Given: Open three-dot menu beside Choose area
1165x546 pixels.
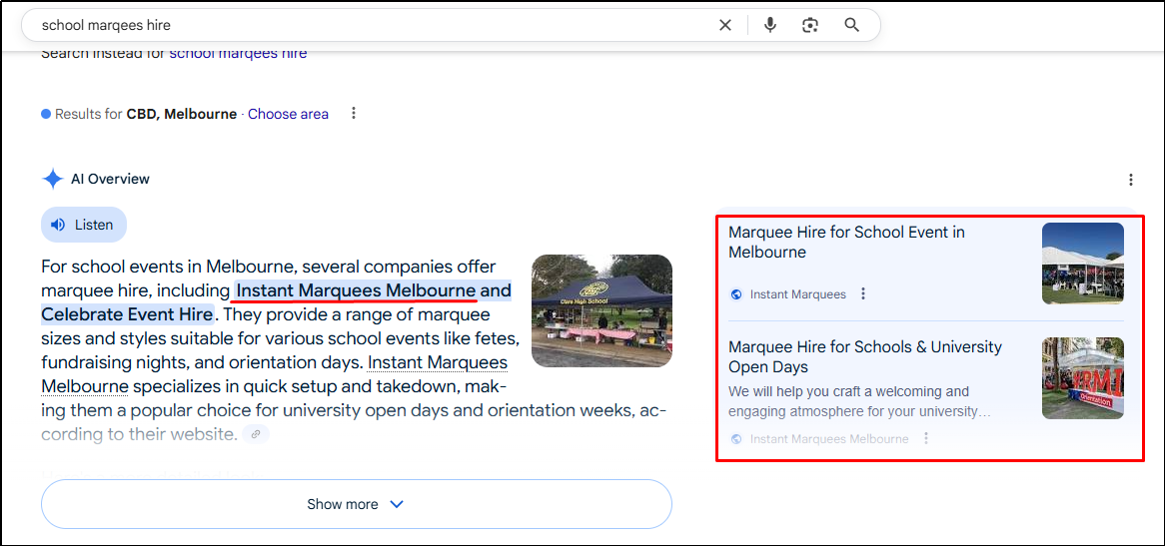Looking at the screenshot, I should pos(354,114).
